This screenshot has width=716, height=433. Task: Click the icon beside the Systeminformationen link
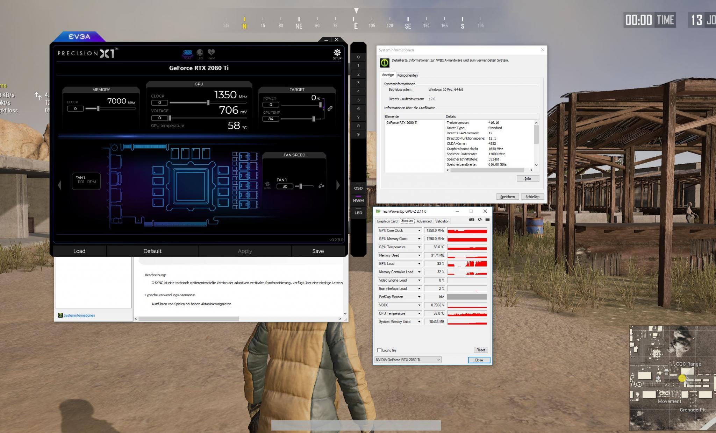pos(60,315)
